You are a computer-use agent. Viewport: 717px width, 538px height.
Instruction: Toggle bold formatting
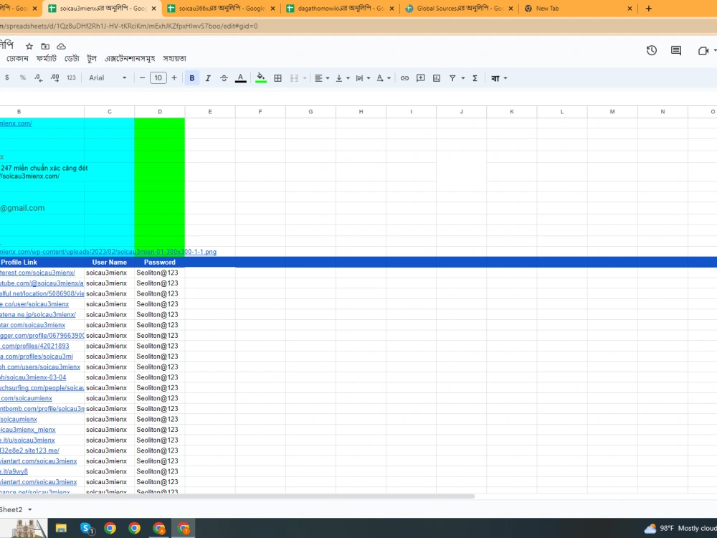point(192,78)
